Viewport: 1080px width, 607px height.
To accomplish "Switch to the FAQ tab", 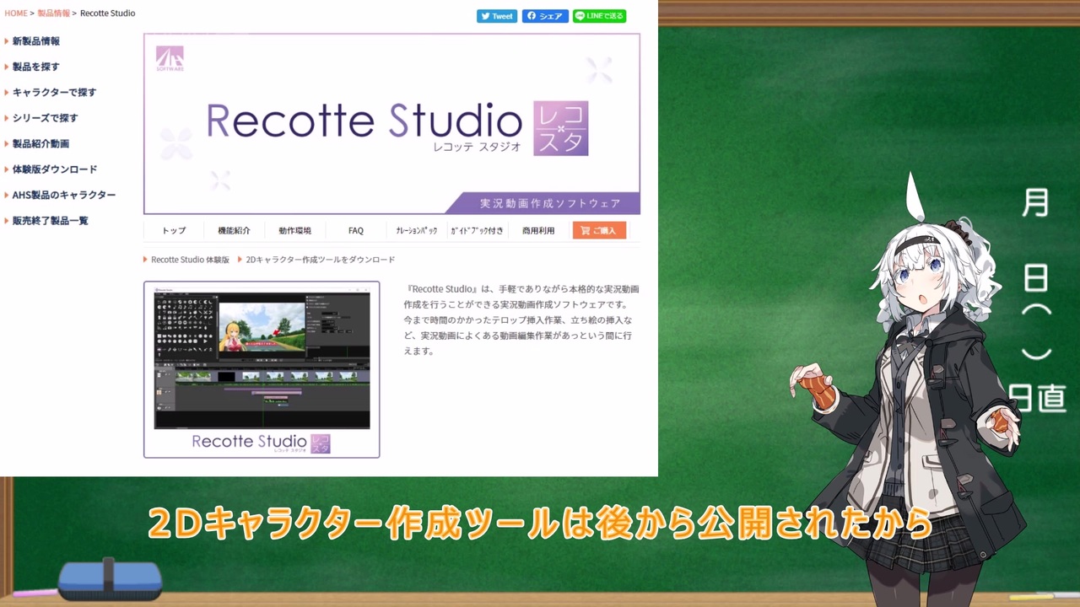I will [x=356, y=230].
